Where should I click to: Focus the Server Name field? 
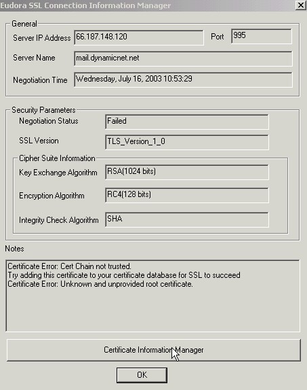[x=183, y=58]
